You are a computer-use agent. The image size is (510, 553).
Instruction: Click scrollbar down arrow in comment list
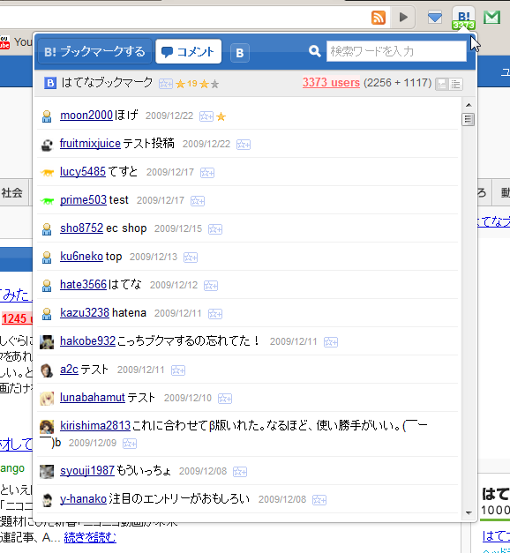pos(469,512)
